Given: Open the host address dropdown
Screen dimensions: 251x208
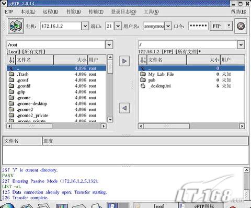Looking at the screenshot, I should 85,26.
